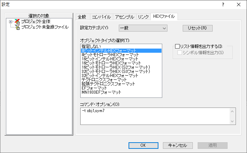Select 8ビットモトローラHEXフォーマット list item

121,55
